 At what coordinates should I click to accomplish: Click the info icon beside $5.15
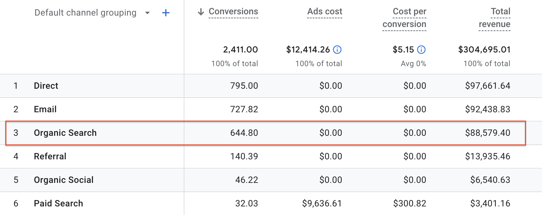click(x=421, y=50)
